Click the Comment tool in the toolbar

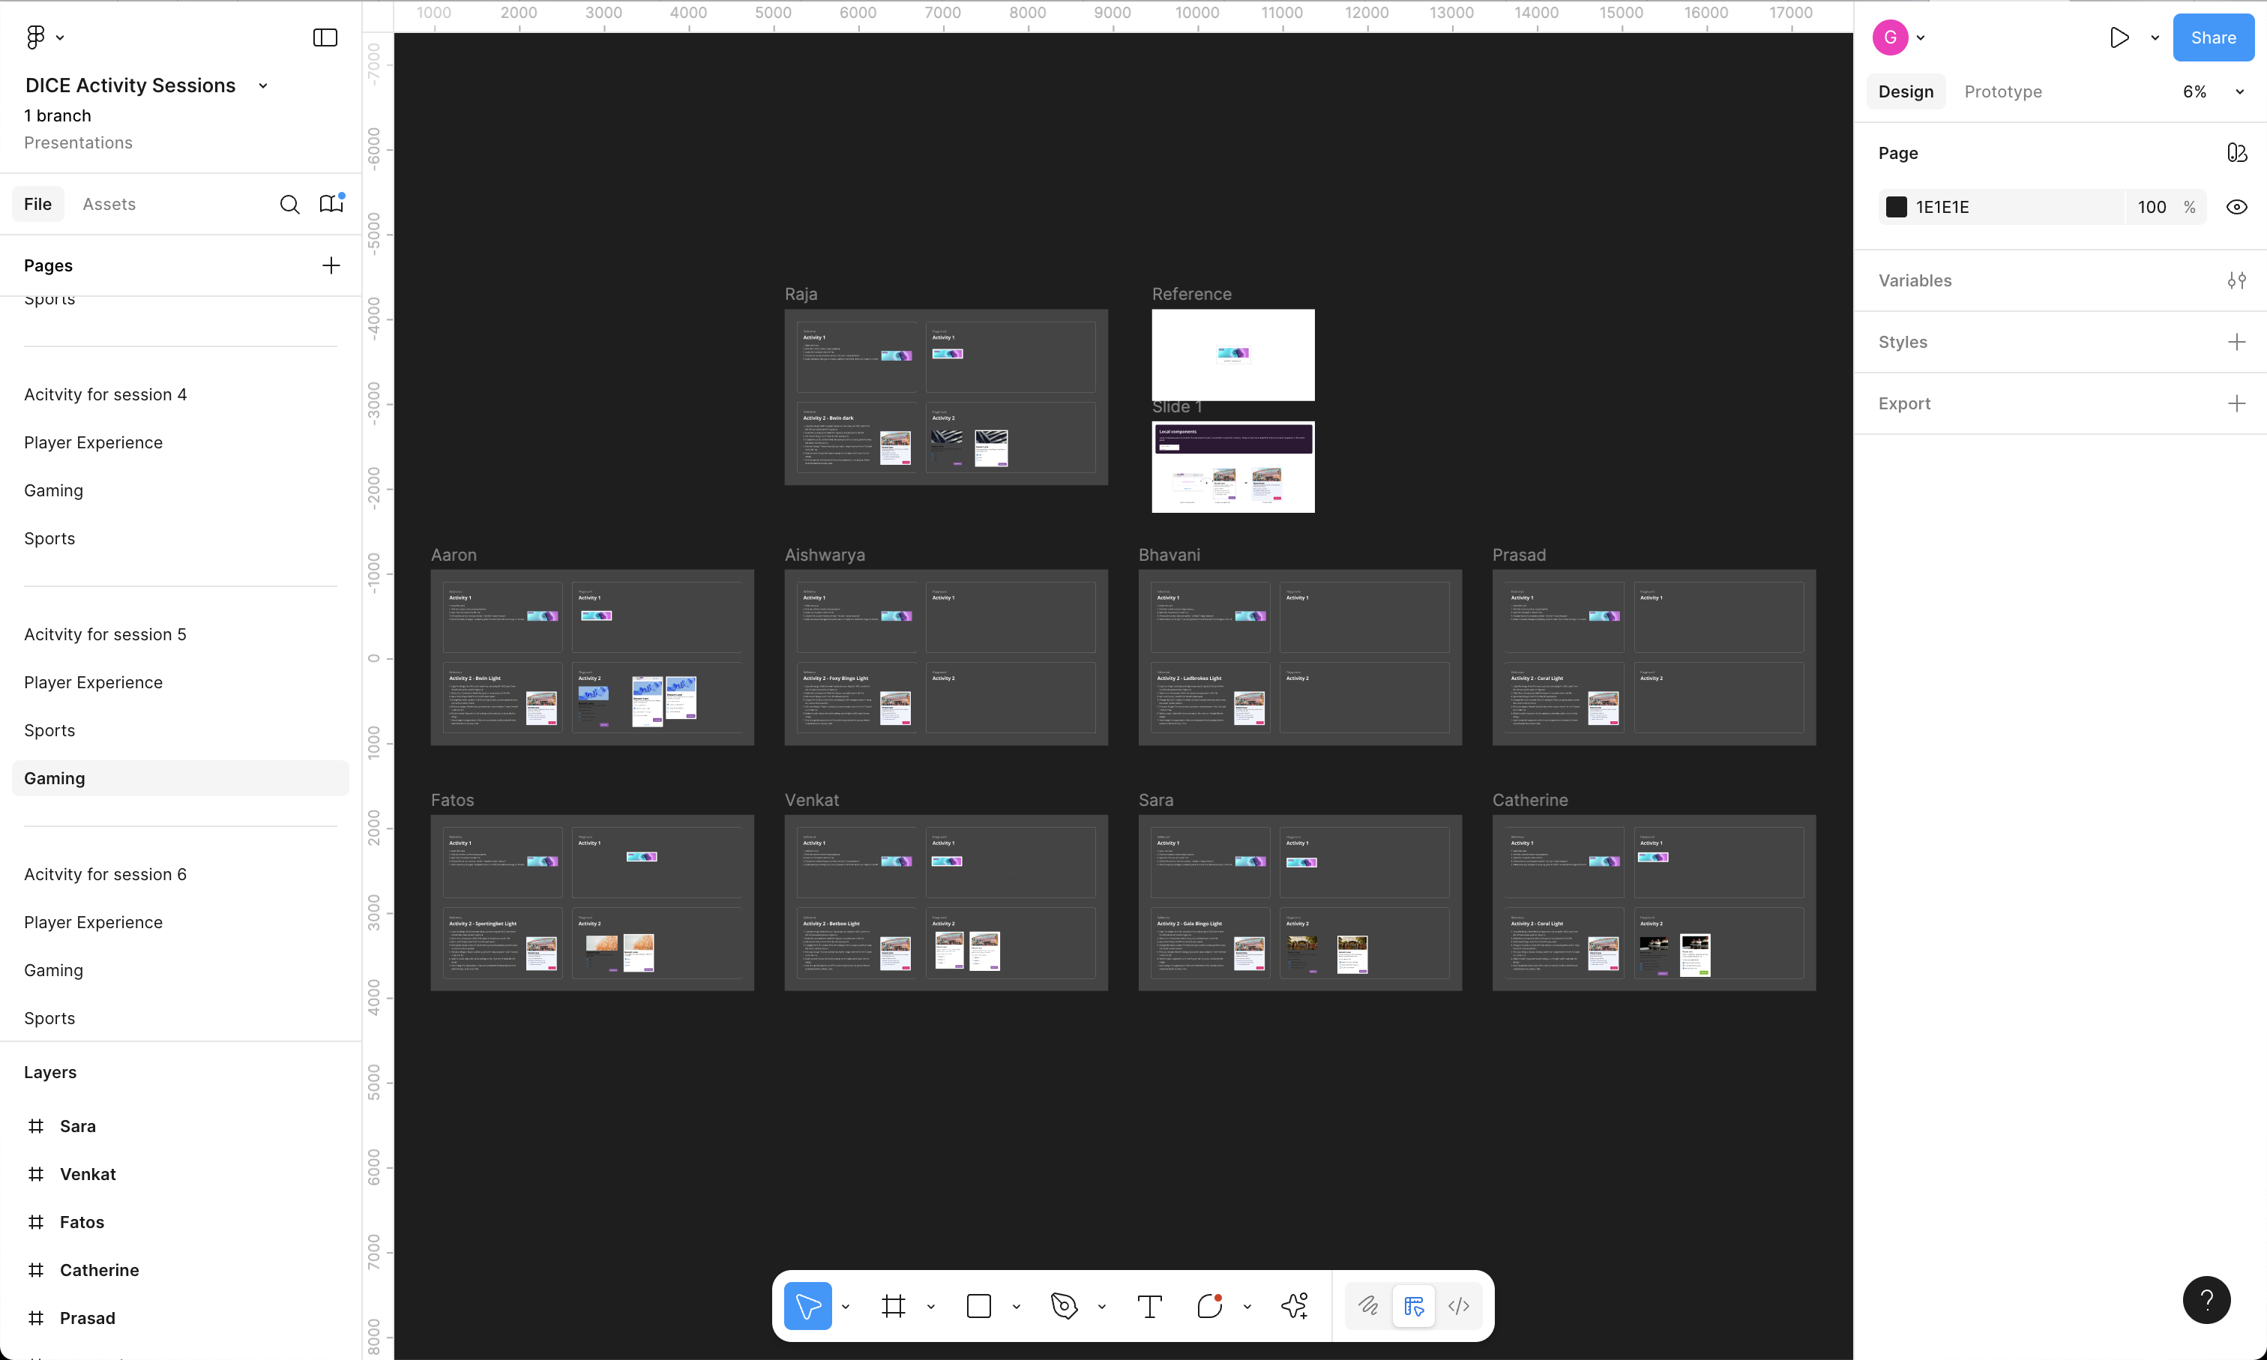pyautogui.click(x=1209, y=1306)
